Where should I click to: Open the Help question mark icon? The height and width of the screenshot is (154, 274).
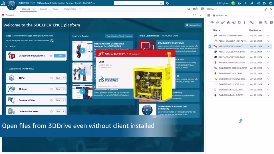[x=271, y=3]
